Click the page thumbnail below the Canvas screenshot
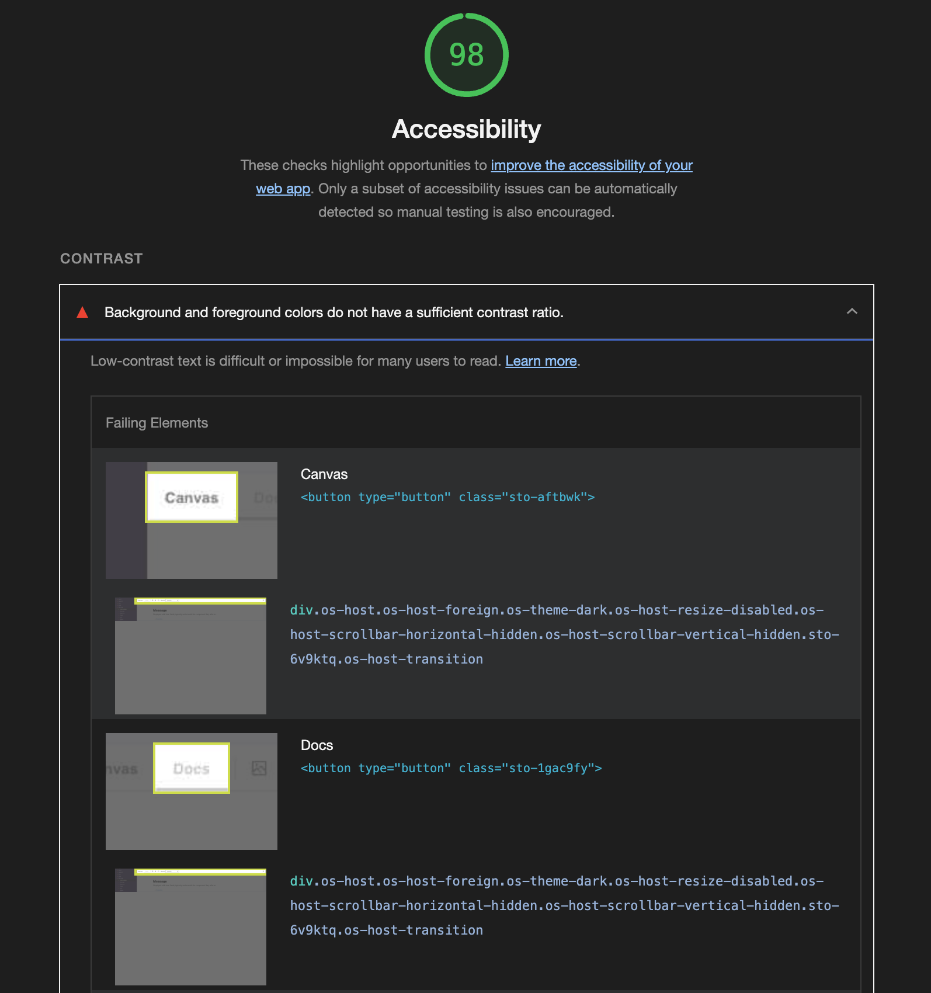Viewport: 931px width, 993px height. coord(190,655)
